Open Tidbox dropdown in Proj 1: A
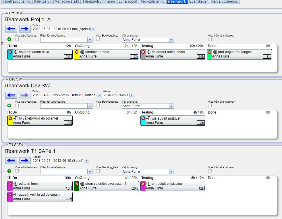Image resolution: width=282 pixels, height=219 pixels. pos(93,29)
